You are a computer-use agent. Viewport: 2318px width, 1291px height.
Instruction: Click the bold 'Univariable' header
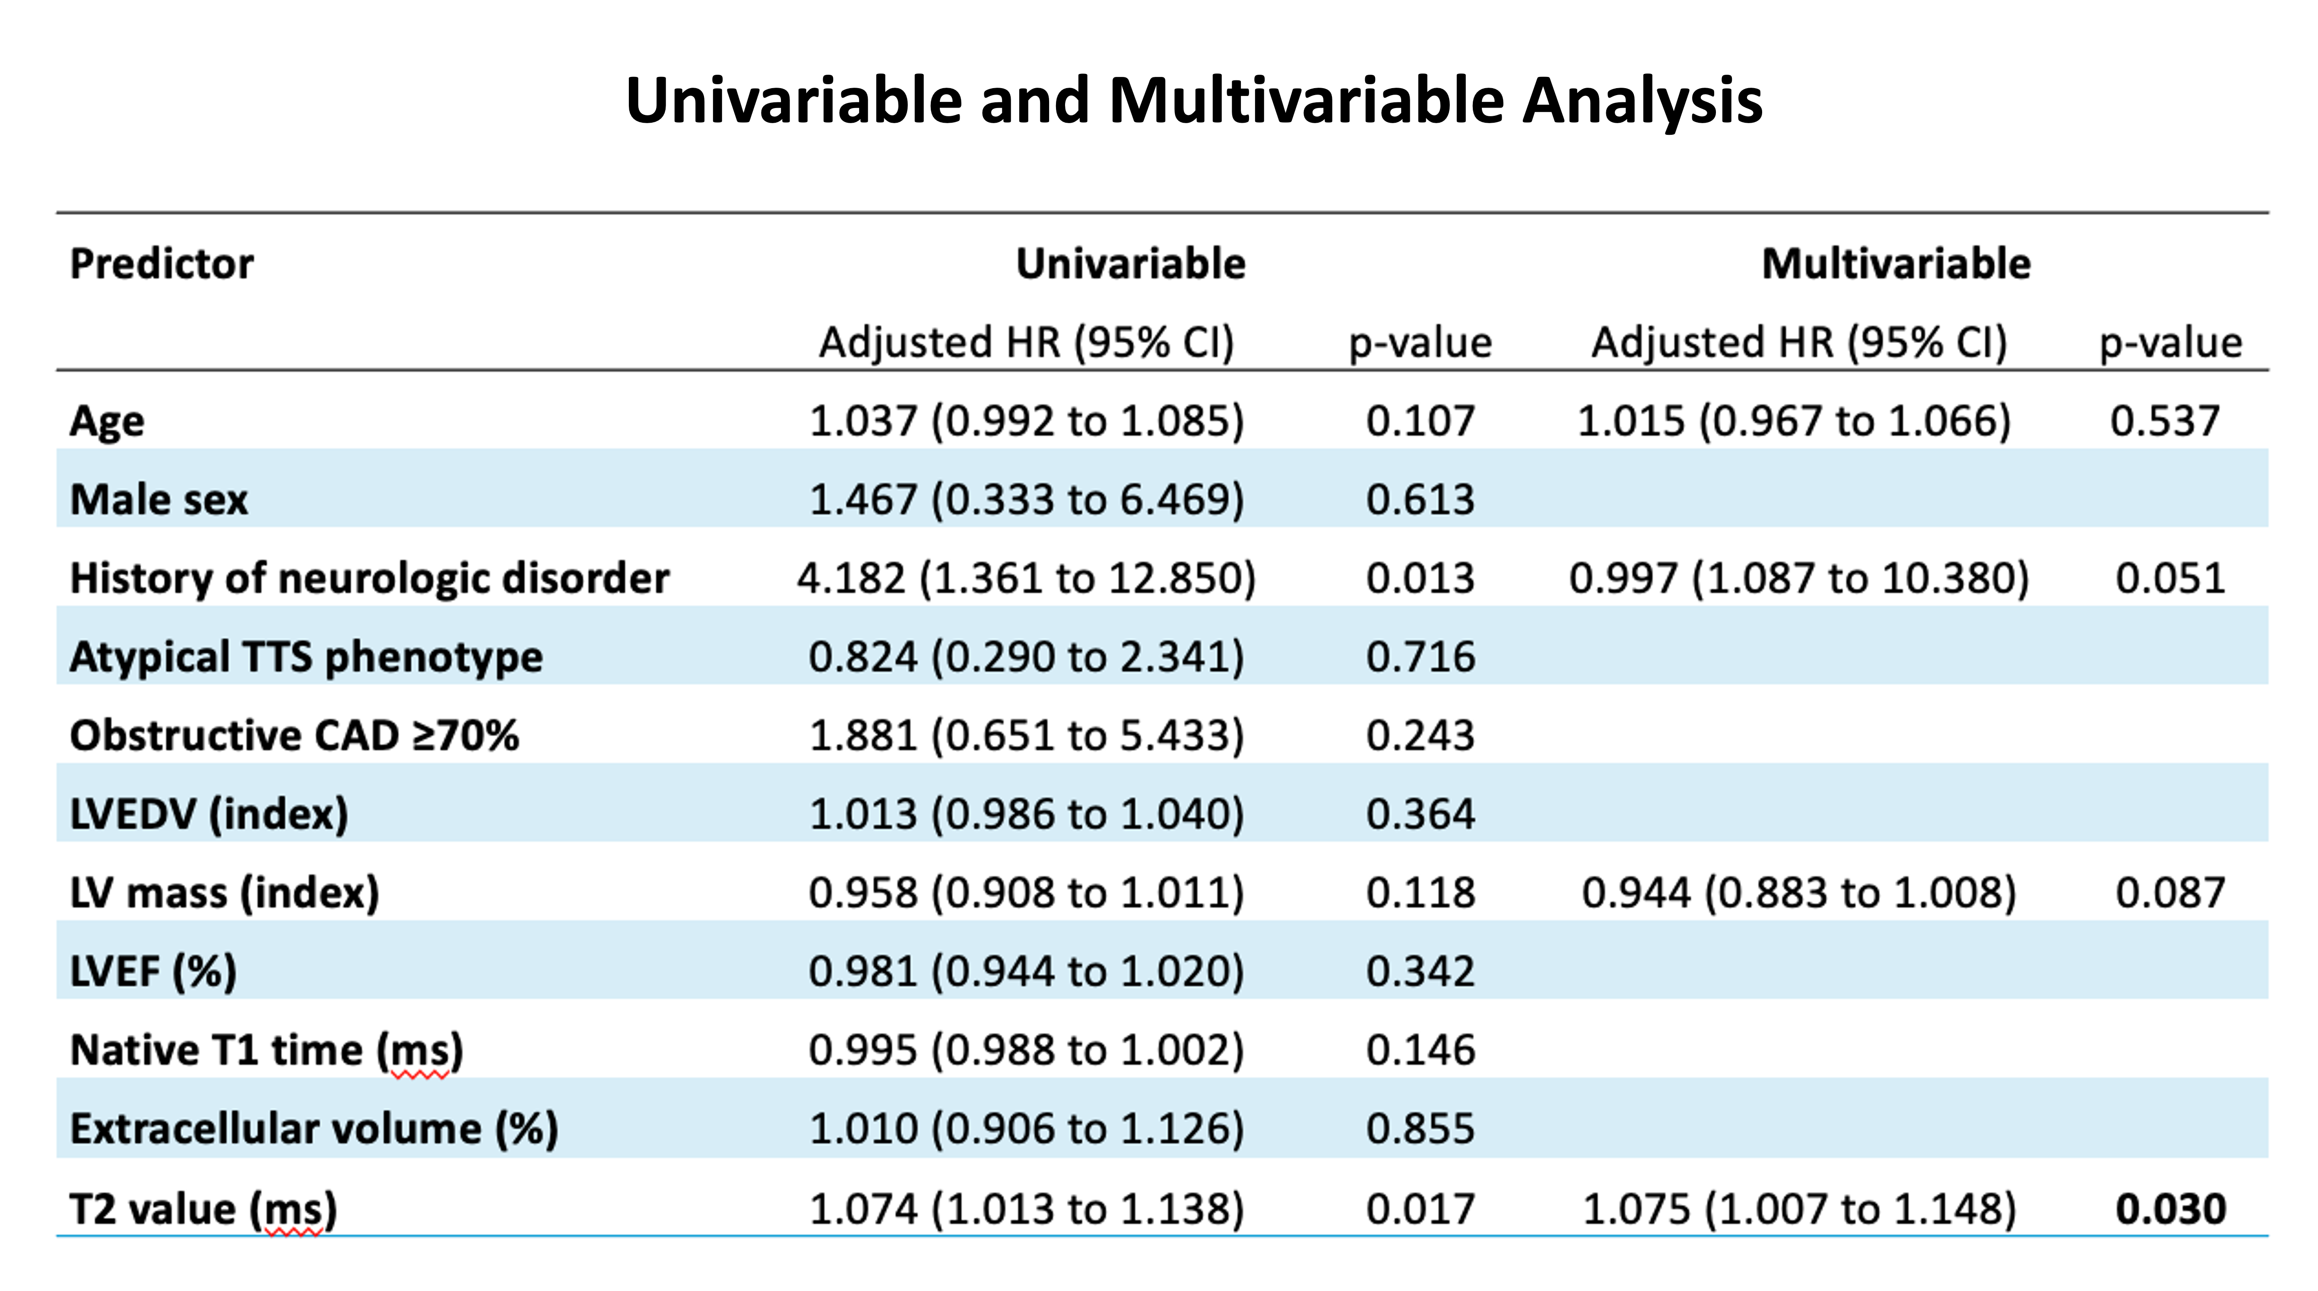coord(1130,265)
